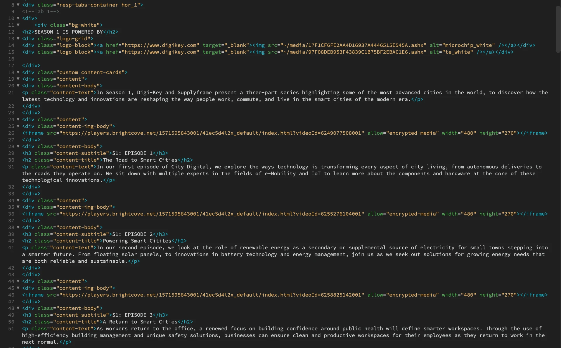
Task: Click the 'microchip_white' alt attribute value
Action: (x=469, y=45)
